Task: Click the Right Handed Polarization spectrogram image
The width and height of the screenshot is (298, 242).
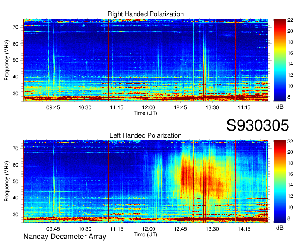Action: click(x=145, y=60)
